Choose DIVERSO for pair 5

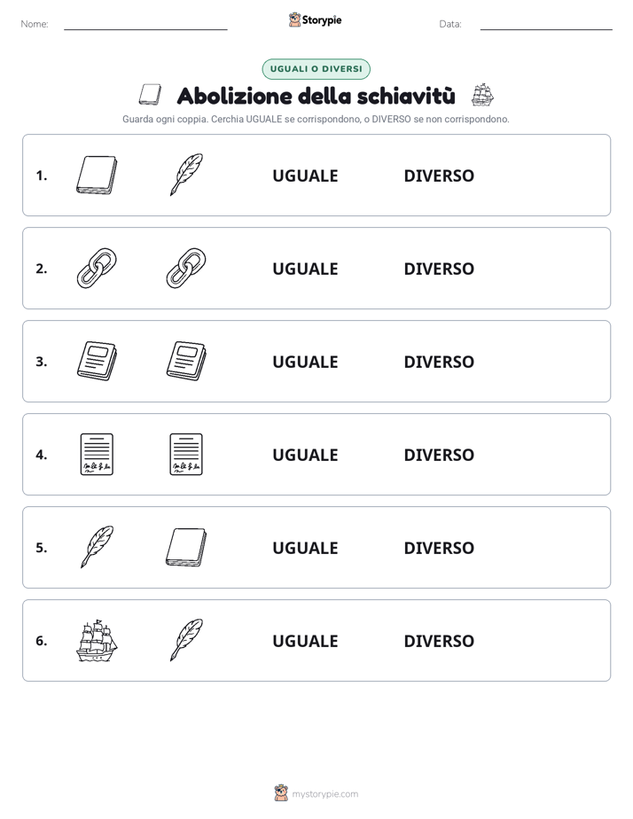(x=439, y=548)
